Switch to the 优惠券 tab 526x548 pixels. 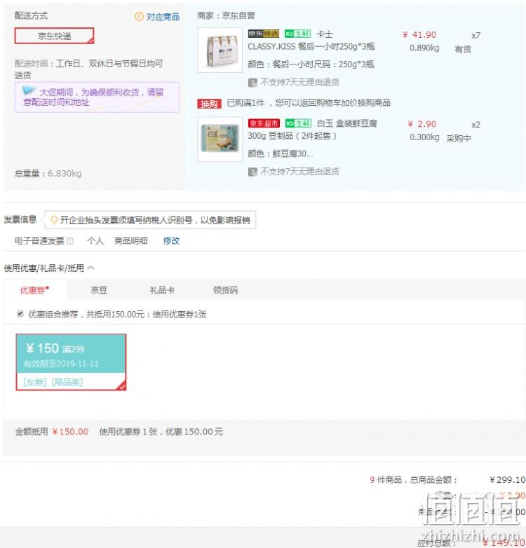click(35, 290)
